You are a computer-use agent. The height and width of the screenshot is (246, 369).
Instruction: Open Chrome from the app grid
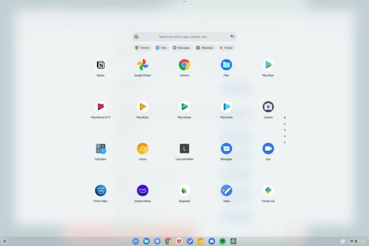coord(184,65)
